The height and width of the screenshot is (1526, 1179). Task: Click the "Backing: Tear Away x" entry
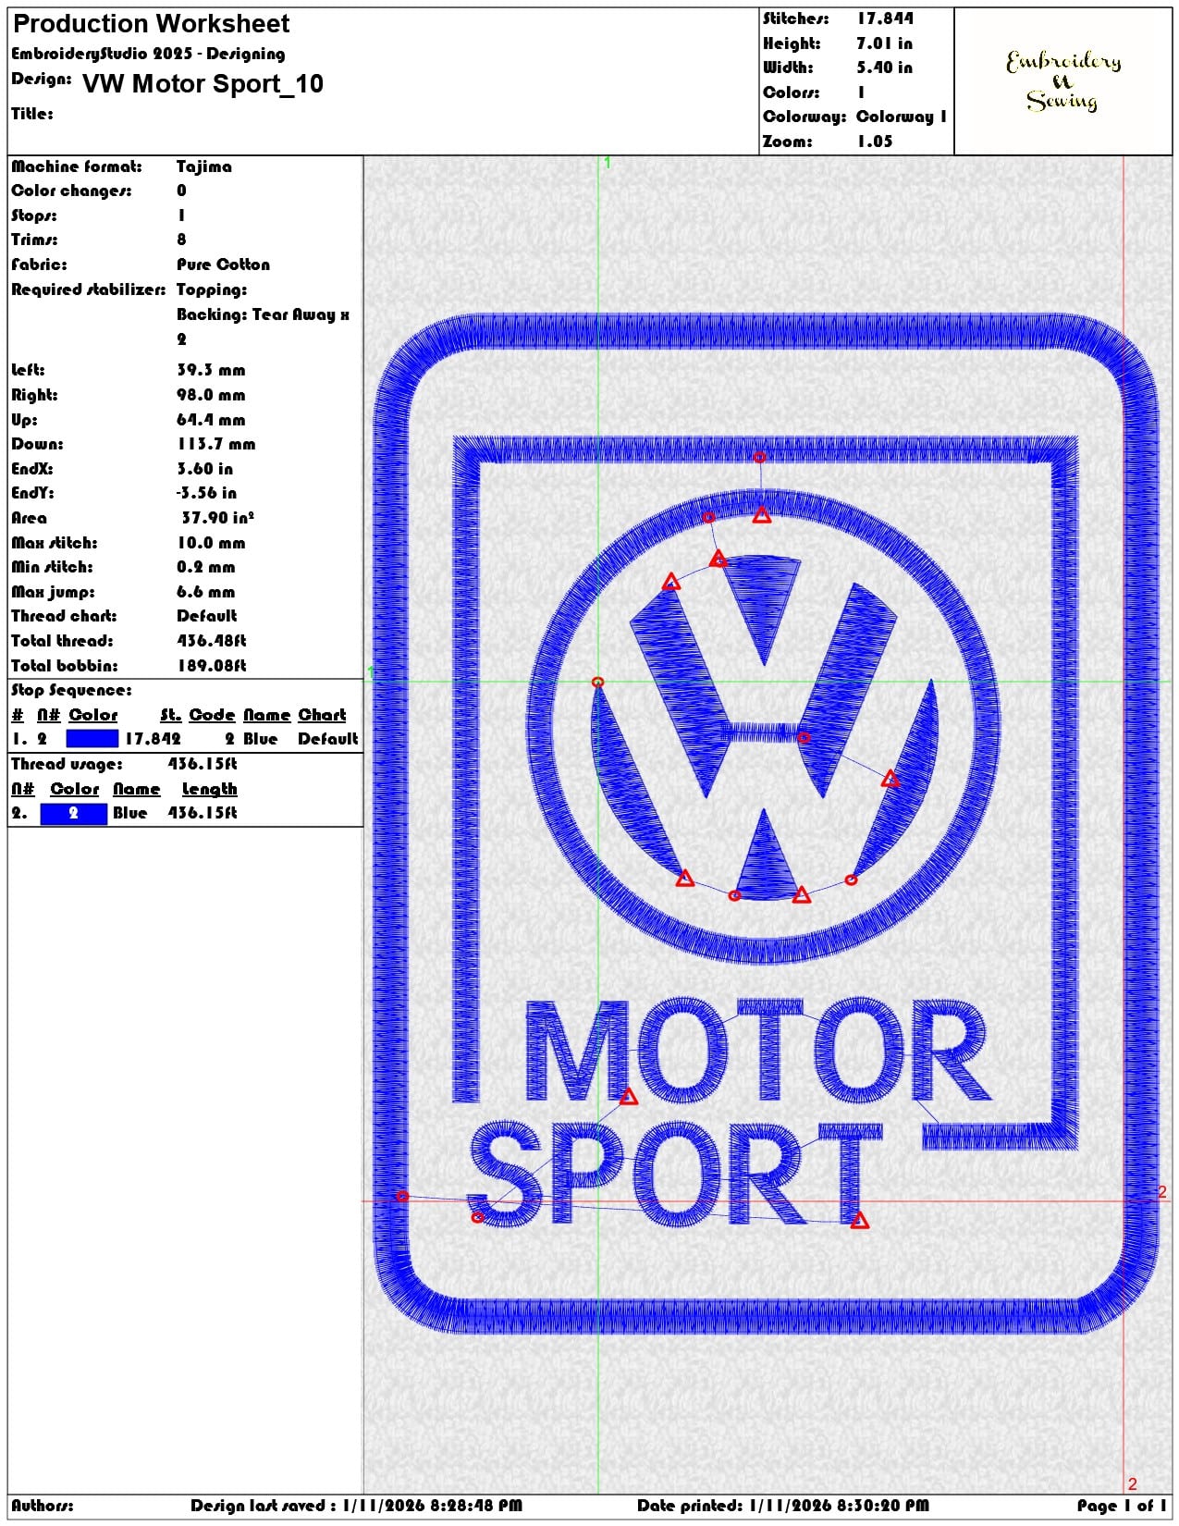point(264,314)
